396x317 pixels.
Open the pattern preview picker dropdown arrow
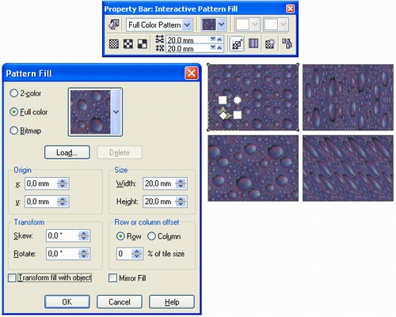116,112
